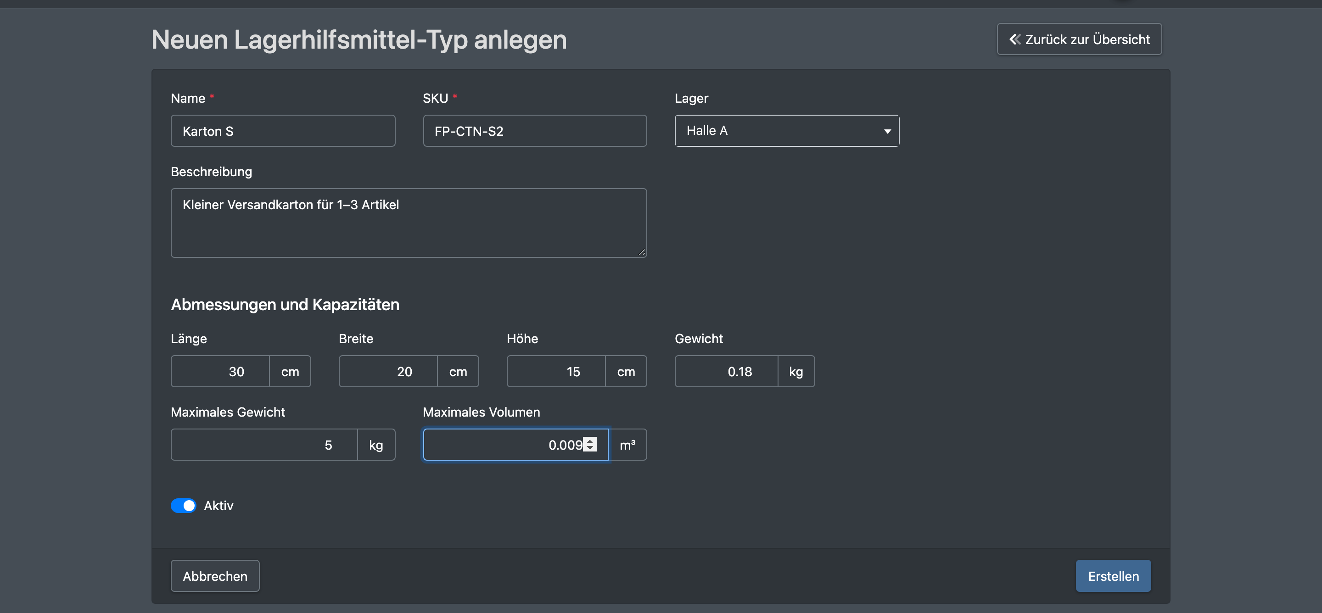Click the Gewicht input showing 0.18
The image size is (1322, 613).
coord(726,371)
